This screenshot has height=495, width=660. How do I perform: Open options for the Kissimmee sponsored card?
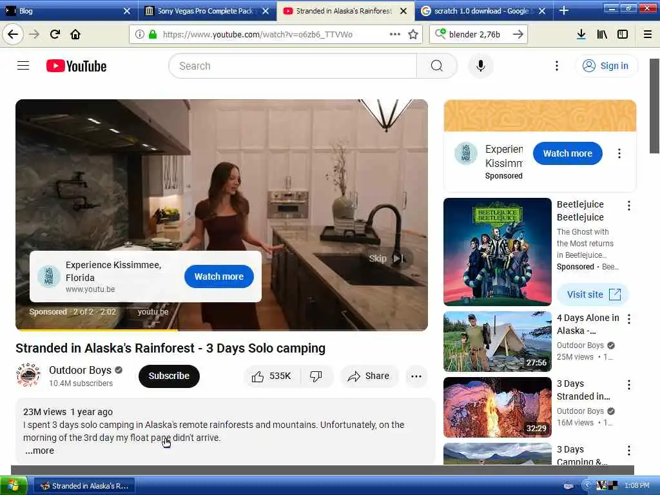click(619, 153)
